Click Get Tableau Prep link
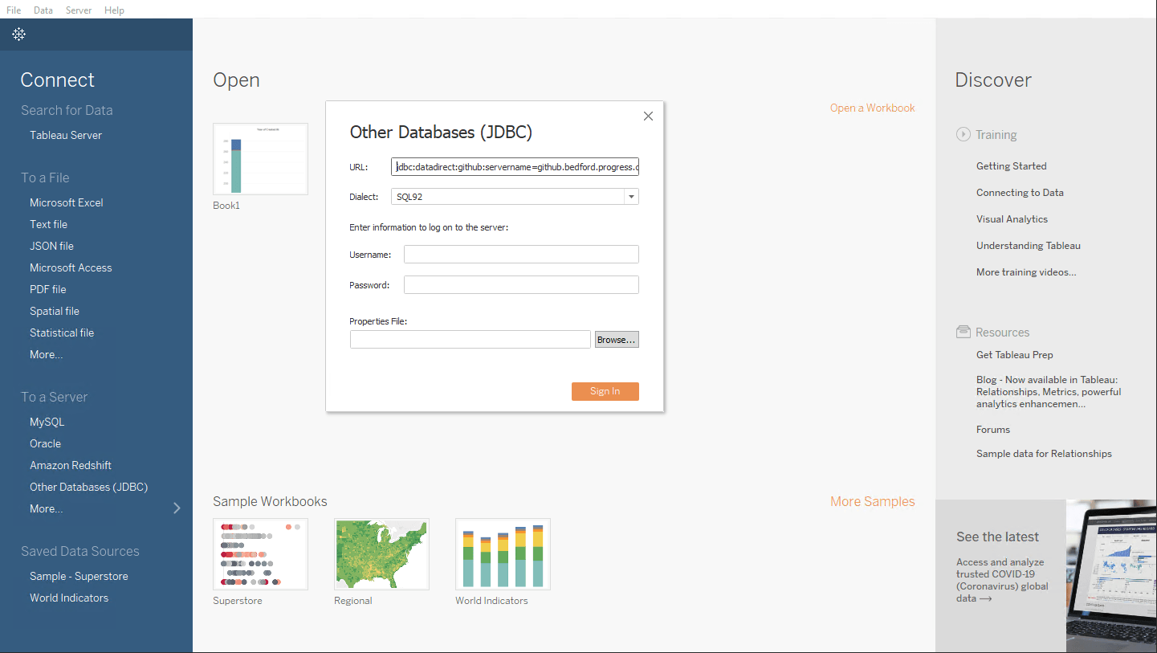 [1014, 355]
